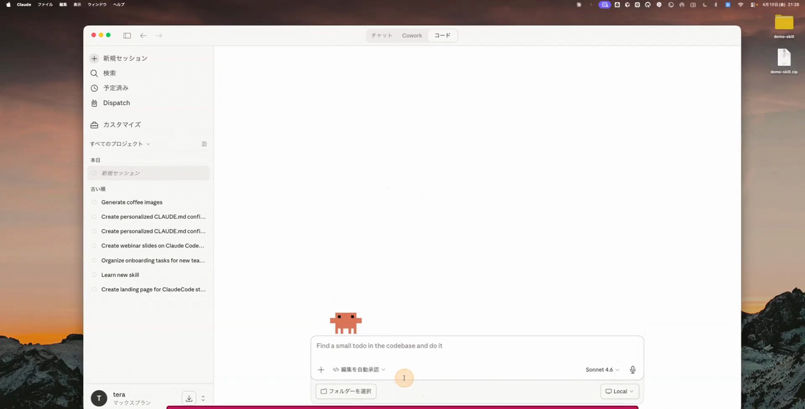Click the plus attach icon in prompt box
Viewport: 805px width, 409px height.
pos(321,370)
